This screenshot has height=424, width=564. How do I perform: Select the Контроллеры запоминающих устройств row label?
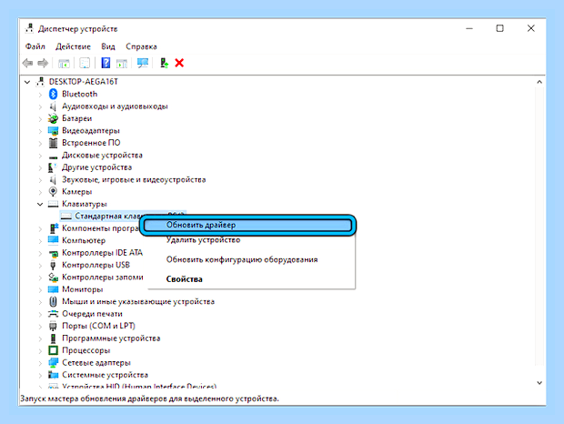[103, 278]
